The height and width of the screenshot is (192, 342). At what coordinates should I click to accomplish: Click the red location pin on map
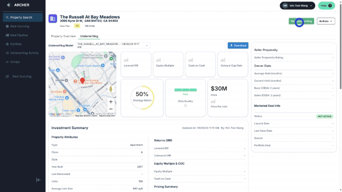pyautogui.click(x=82, y=81)
